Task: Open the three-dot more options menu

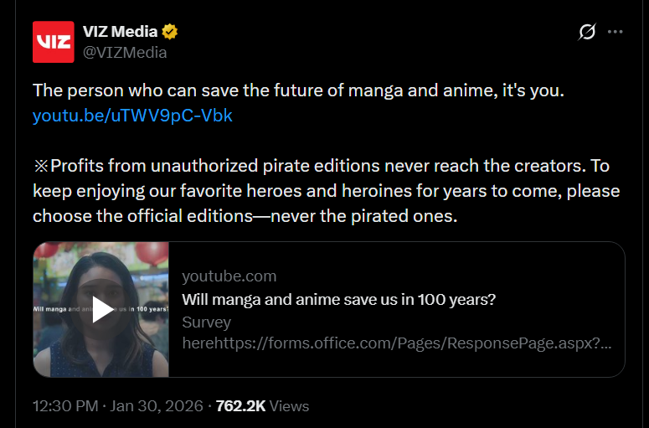Action: [616, 32]
